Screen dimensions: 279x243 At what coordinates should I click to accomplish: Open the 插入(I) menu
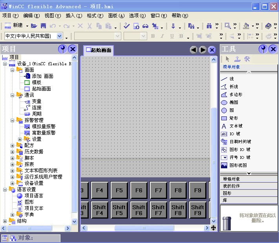coord(73,16)
